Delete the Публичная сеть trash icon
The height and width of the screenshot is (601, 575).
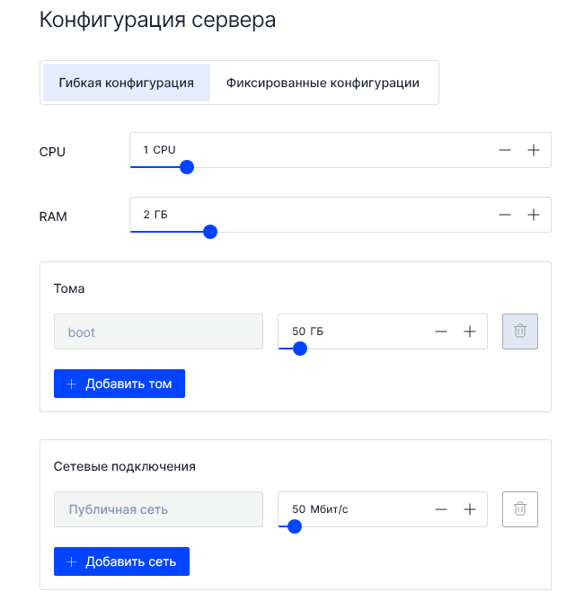[x=519, y=509]
